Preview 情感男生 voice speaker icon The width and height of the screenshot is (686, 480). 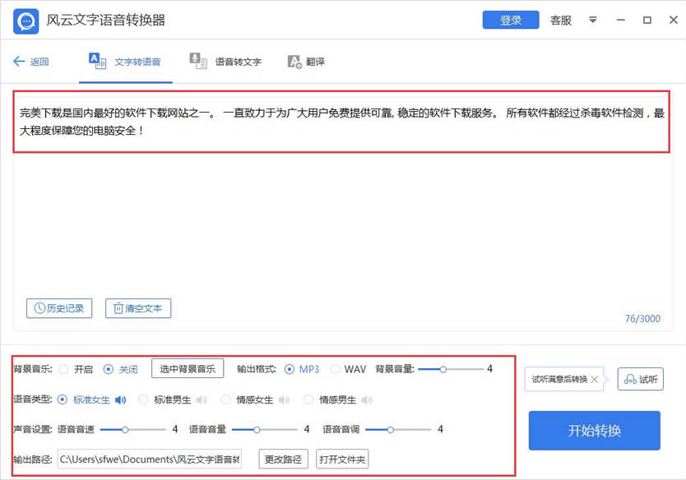[367, 400]
